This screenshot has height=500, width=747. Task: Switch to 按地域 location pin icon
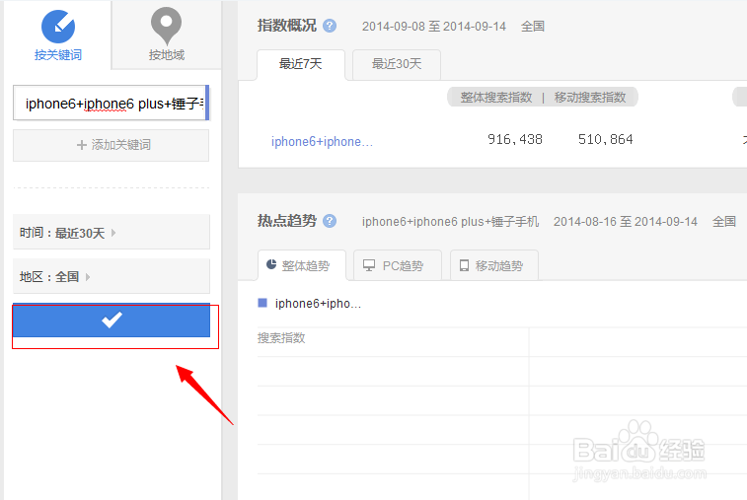point(166,26)
